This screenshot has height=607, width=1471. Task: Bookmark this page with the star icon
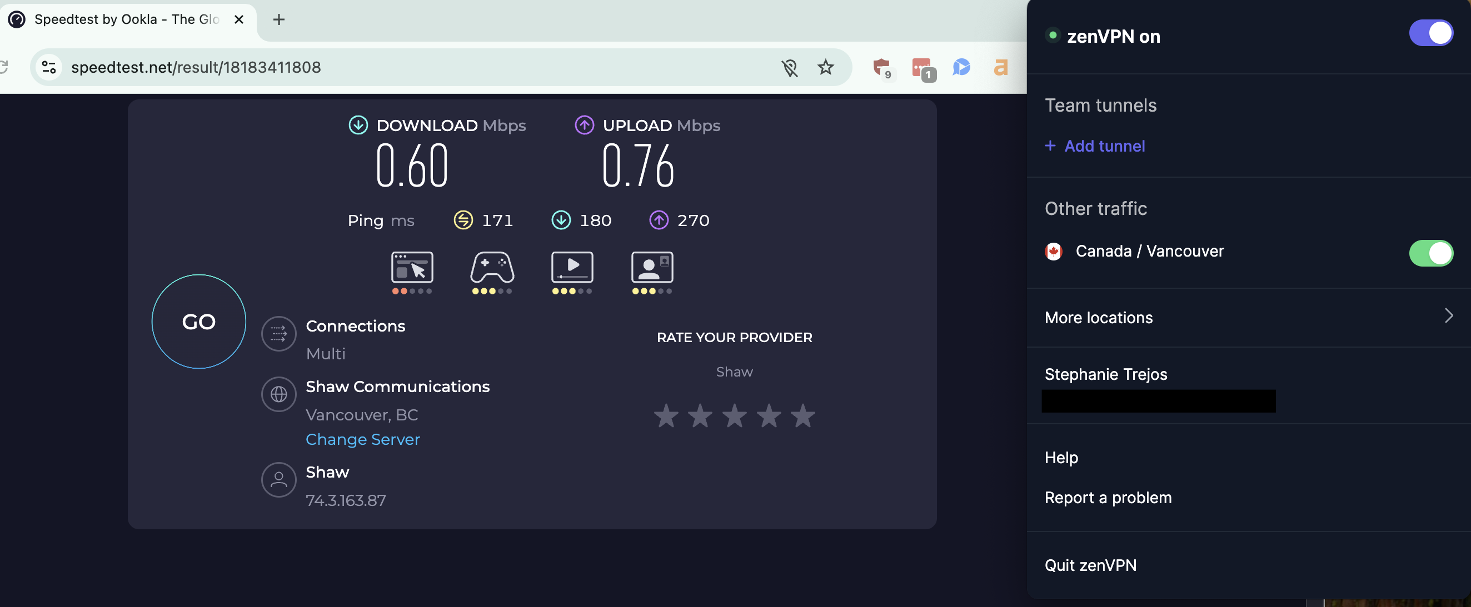(x=825, y=67)
